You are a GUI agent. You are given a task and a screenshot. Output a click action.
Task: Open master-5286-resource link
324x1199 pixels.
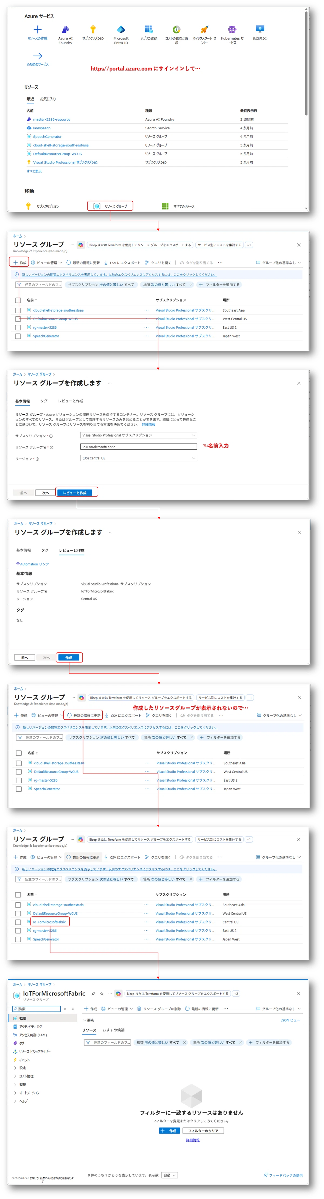point(52,120)
